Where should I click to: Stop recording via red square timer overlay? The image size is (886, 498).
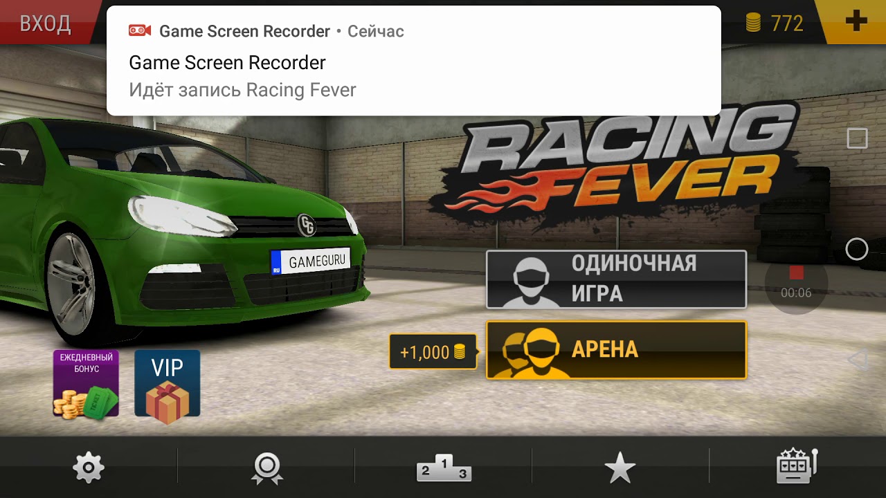[796, 282]
